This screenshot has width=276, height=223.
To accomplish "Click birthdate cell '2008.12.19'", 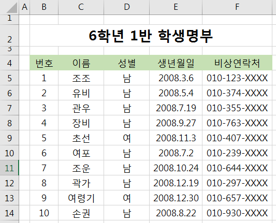I will point(176,183).
